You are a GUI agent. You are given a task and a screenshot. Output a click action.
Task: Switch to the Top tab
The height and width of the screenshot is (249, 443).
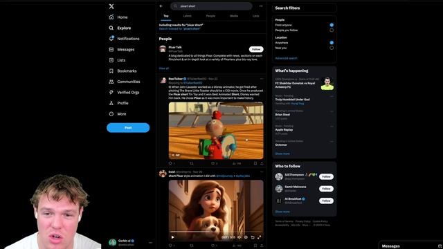pyautogui.click(x=166, y=16)
